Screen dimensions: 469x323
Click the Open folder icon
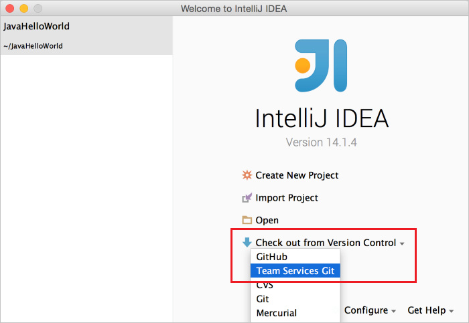pos(247,220)
